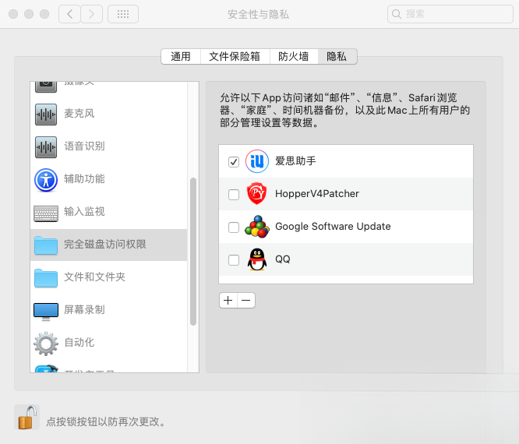Click the 爱思助手 app icon
This screenshot has width=519, height=444.
click(x=257, y=161)
